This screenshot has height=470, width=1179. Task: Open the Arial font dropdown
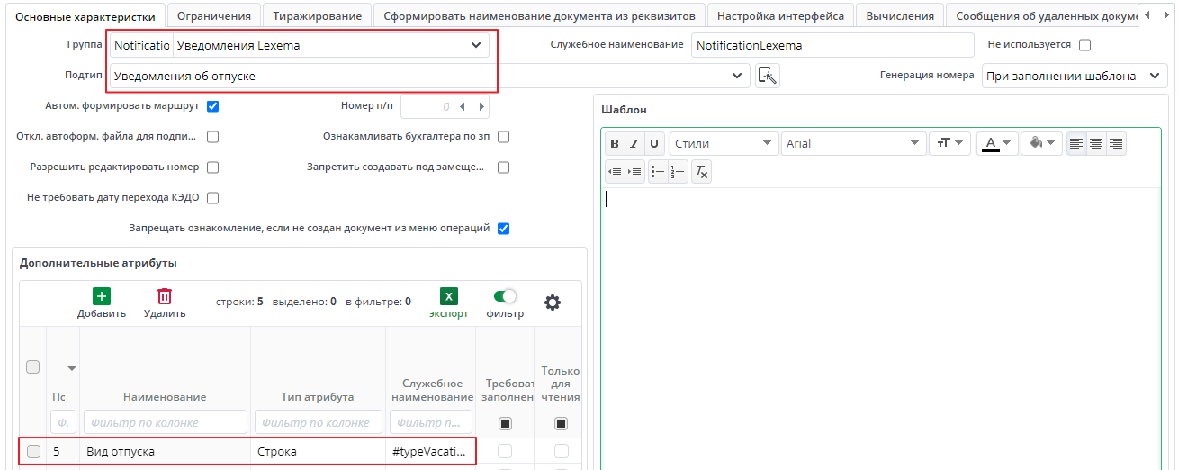(x=853, y=144)
